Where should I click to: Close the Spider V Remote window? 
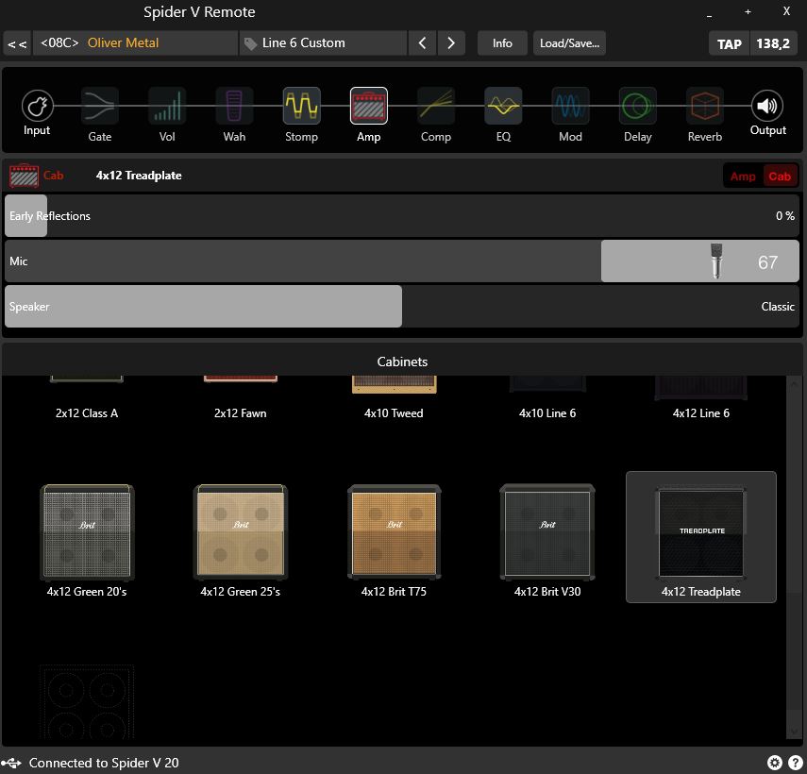(x=786, y=11)
